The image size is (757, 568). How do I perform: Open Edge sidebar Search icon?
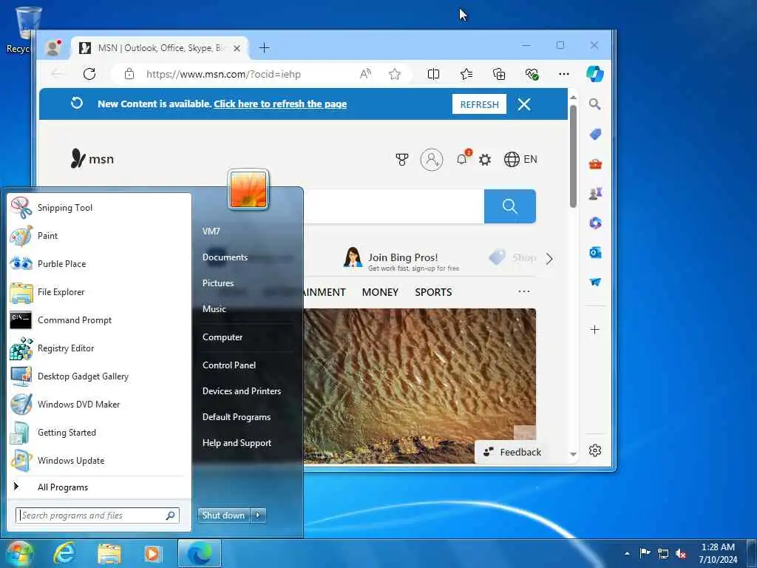click(595, 104)
